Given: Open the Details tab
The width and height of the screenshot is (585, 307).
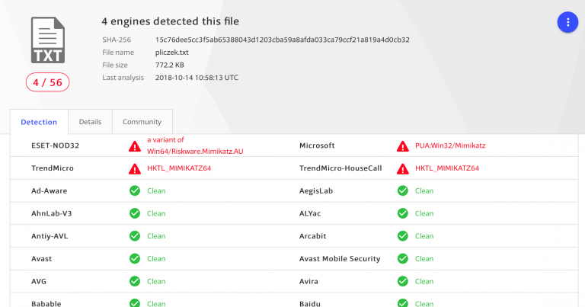Looking at the screenshot, I should (90, 122).
